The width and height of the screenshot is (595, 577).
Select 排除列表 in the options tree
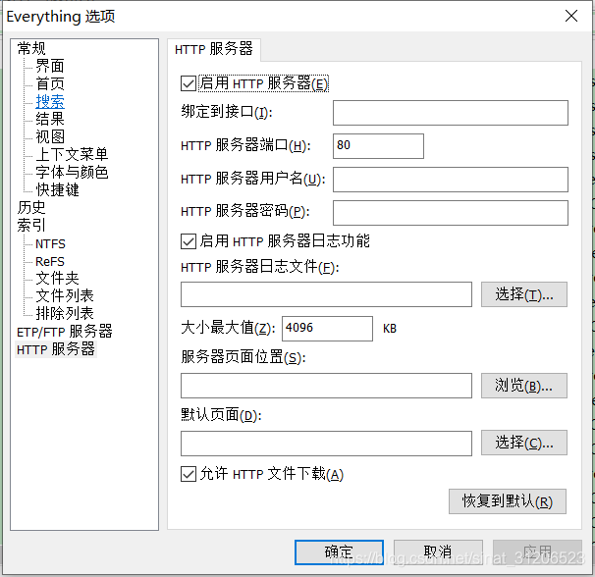coord(65,313)
